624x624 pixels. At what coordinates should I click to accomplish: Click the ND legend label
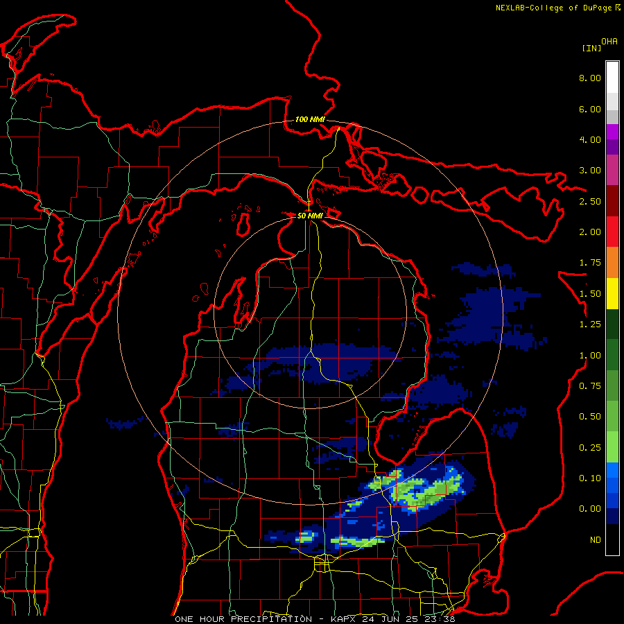[x=596, y=540]
